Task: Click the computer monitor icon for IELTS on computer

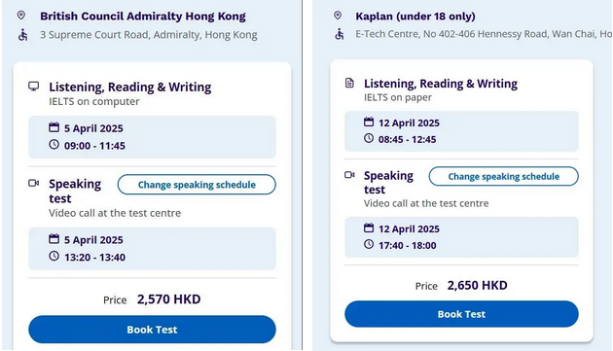Action: point(34,86)
